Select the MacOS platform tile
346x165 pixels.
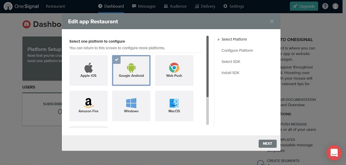[174, 106]
